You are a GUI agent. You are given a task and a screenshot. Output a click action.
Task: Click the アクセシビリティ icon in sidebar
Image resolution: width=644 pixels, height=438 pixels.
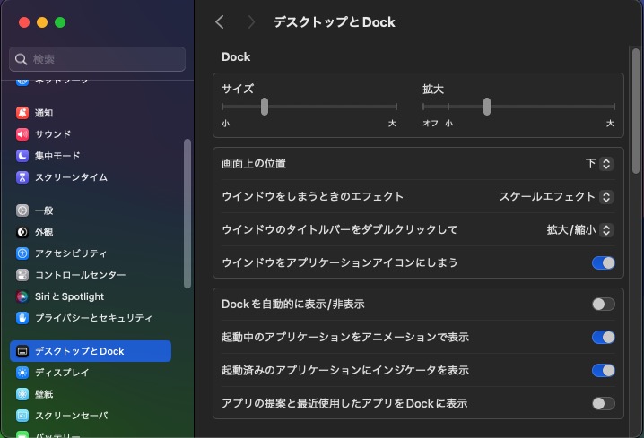pyautogui.click(x=22, y=253)
